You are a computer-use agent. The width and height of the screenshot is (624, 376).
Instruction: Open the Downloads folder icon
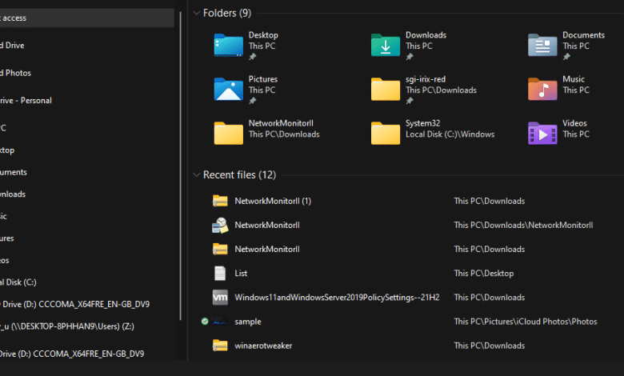tap(386, 45)
